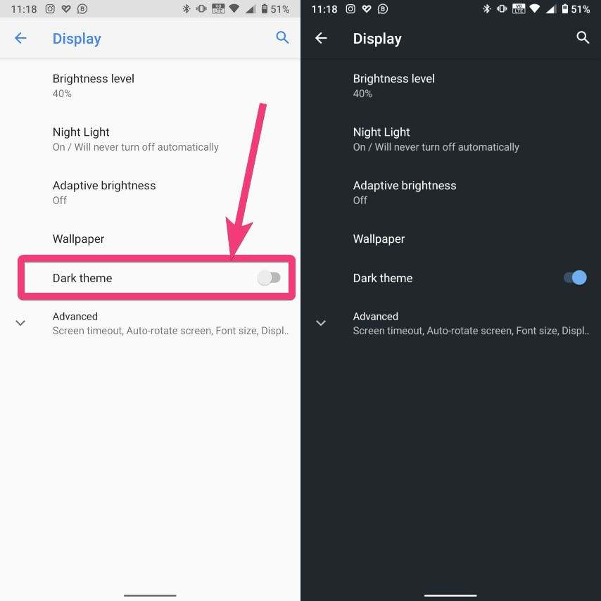The image size is (601, 601).
Task: Tap the back arrow on light Display screen
Action: tap(20, 38)
